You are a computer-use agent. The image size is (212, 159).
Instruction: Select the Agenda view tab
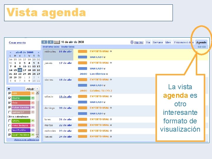[201, 42]
